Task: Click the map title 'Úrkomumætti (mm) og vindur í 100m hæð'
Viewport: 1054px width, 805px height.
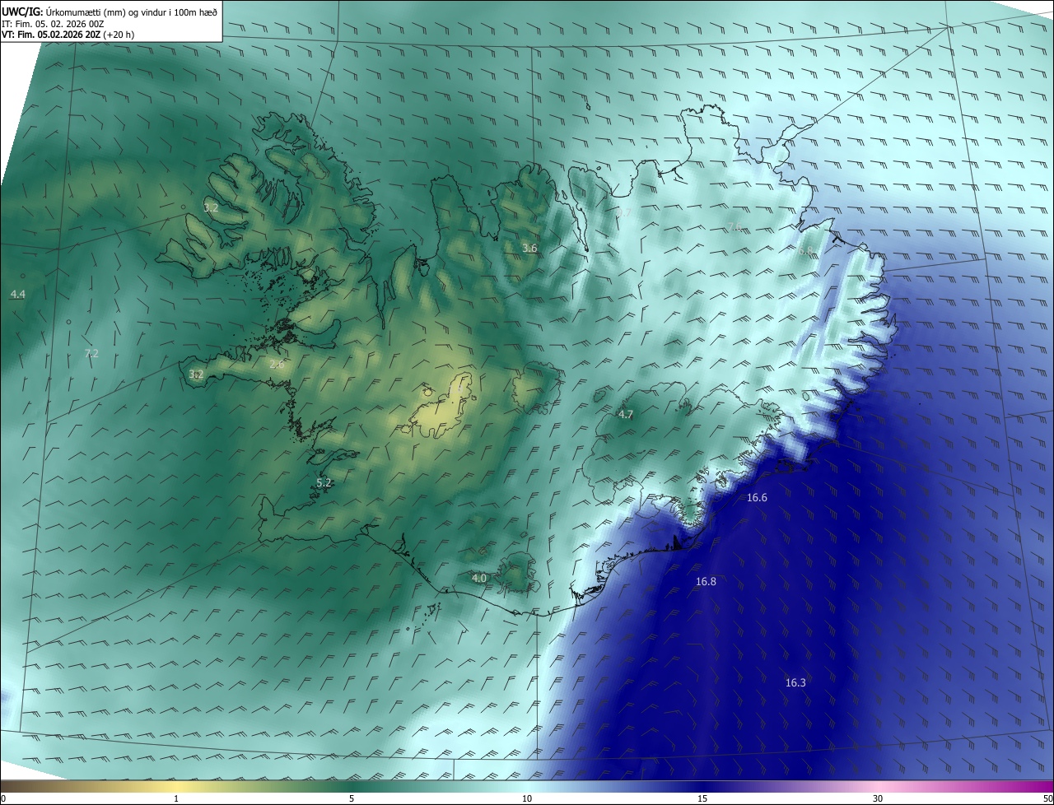Action: (x=130, y=12)
